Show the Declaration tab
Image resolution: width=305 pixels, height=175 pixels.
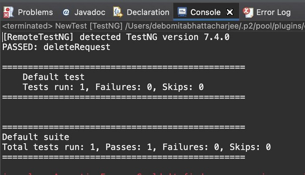coord(148,12)
